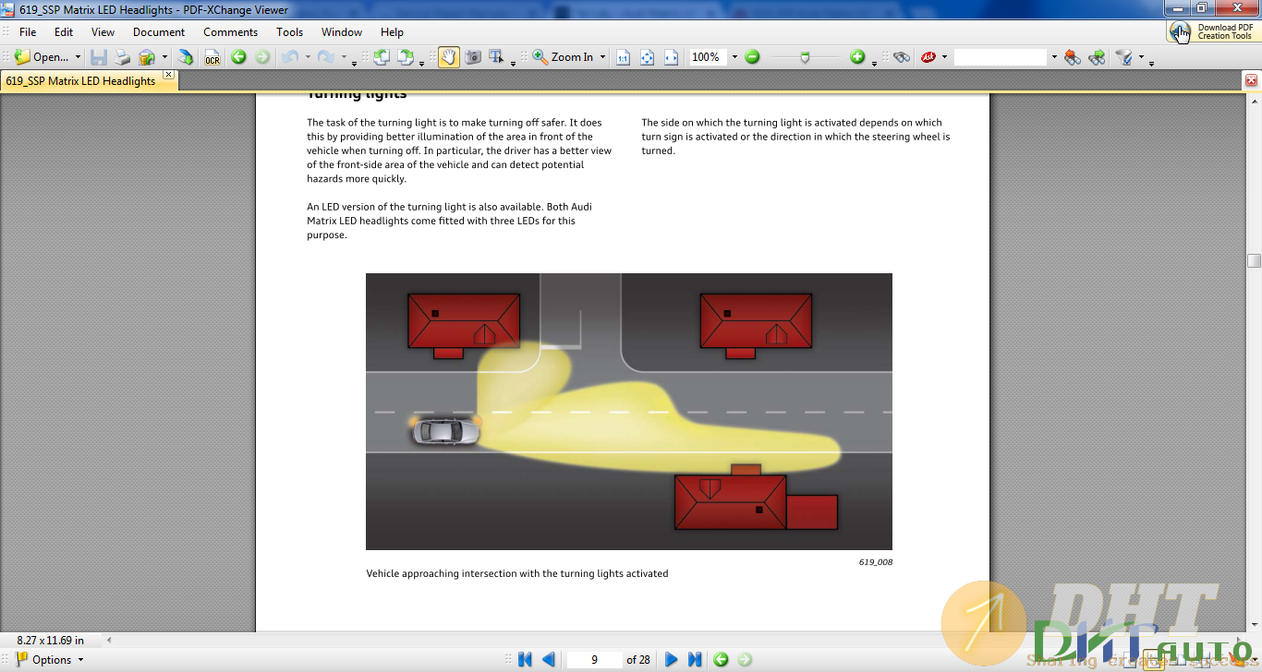Click the Redo arrow icon
Screen dimensions: 1262x672
[326, 57]
